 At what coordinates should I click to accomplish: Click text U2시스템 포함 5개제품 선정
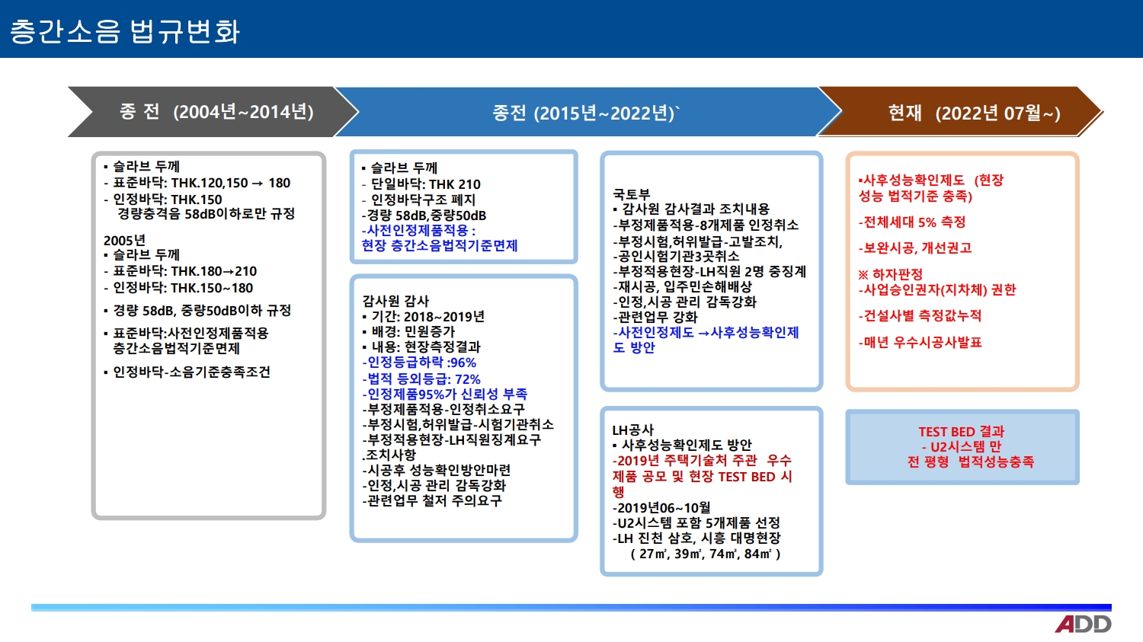coord(699,523)
